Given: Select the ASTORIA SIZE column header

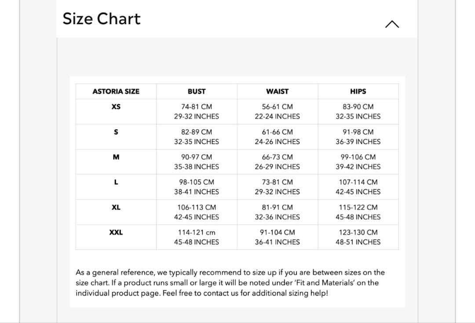Looking at the screenshot, I should 116,92.
